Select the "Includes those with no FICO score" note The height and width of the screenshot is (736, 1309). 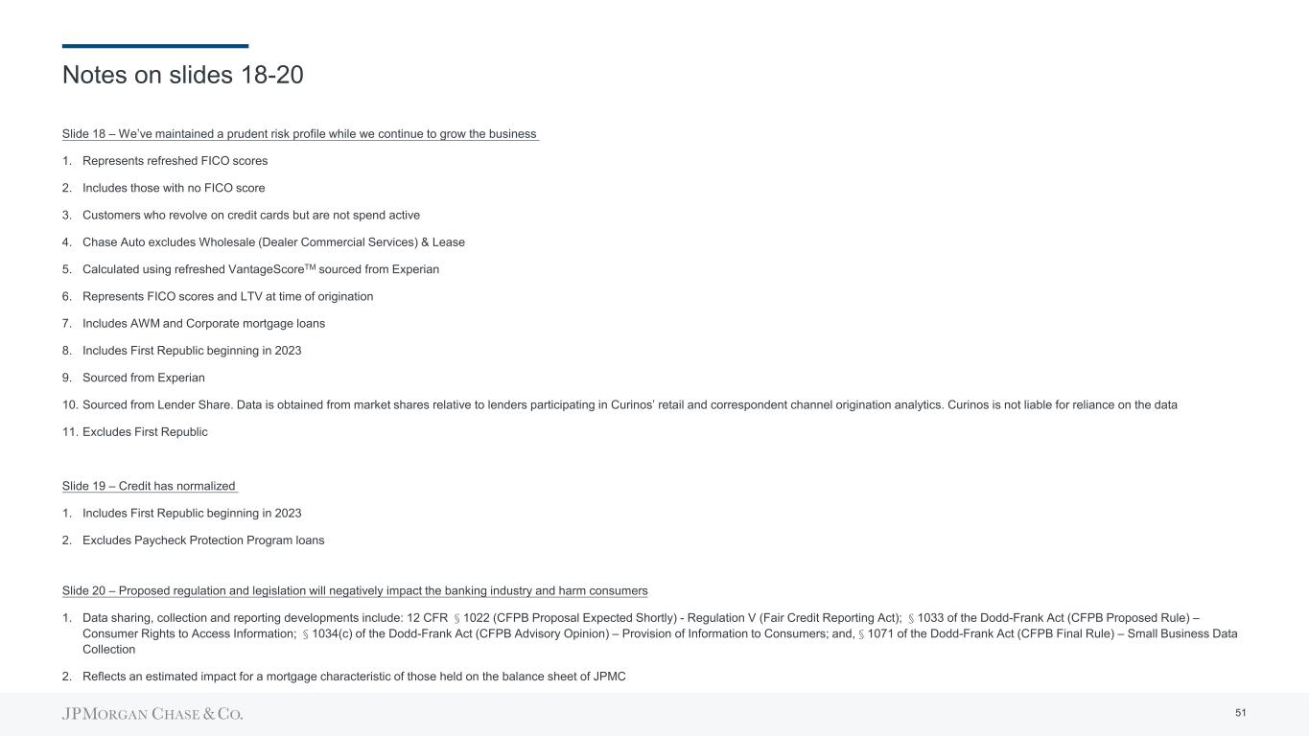[x=174, y=188]
